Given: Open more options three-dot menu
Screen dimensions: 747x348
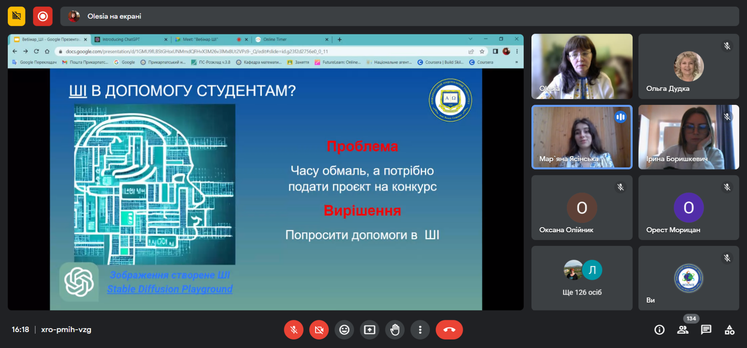Looking at the screenshot, I should point(420,330).
